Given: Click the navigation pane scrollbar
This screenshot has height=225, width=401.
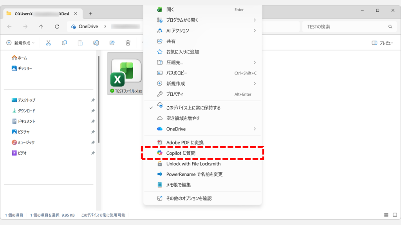Looking at the screenshot, I should tap(99, 100).
